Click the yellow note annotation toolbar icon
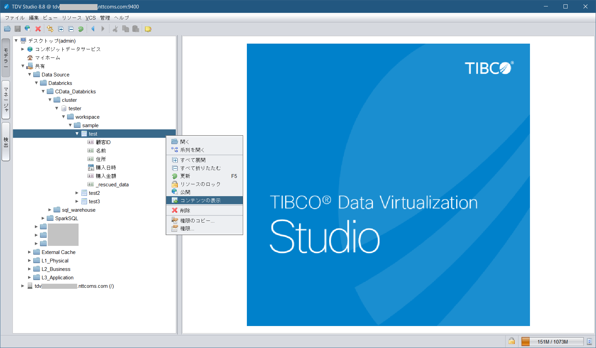The height and width of the screenshot is (348, 596). coord(148,29)
